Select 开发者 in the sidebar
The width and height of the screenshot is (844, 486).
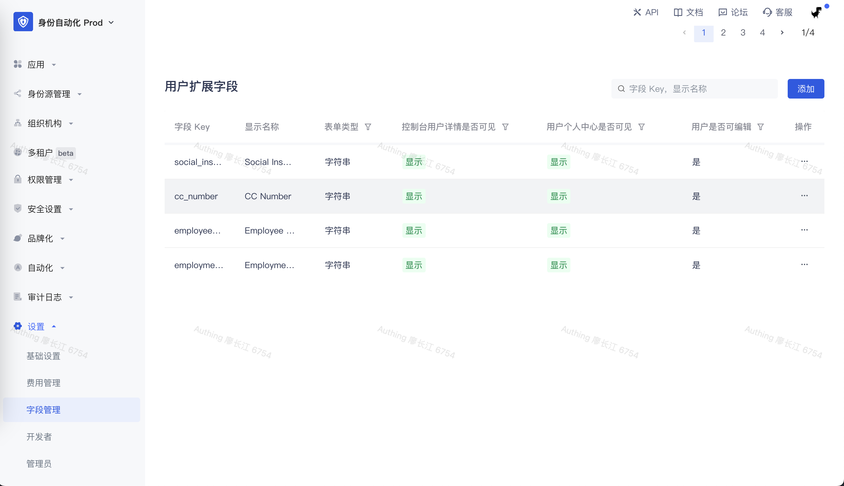click(39, 437)
